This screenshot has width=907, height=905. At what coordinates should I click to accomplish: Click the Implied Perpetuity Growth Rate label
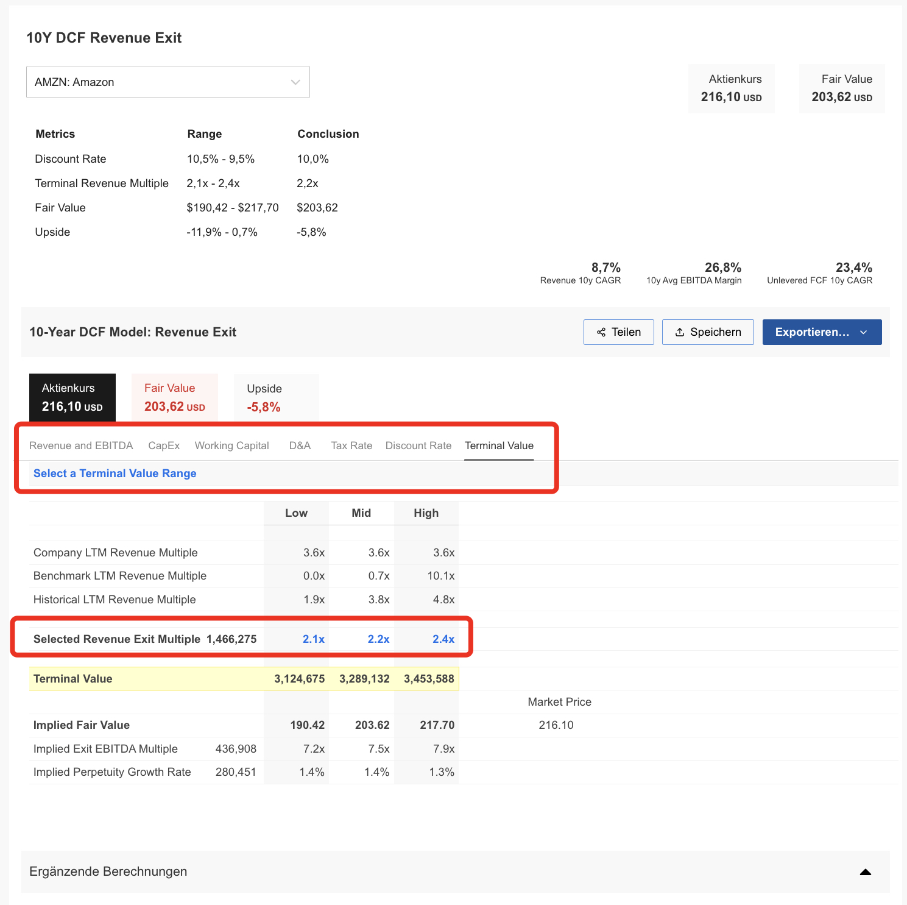tap(112, 772)
